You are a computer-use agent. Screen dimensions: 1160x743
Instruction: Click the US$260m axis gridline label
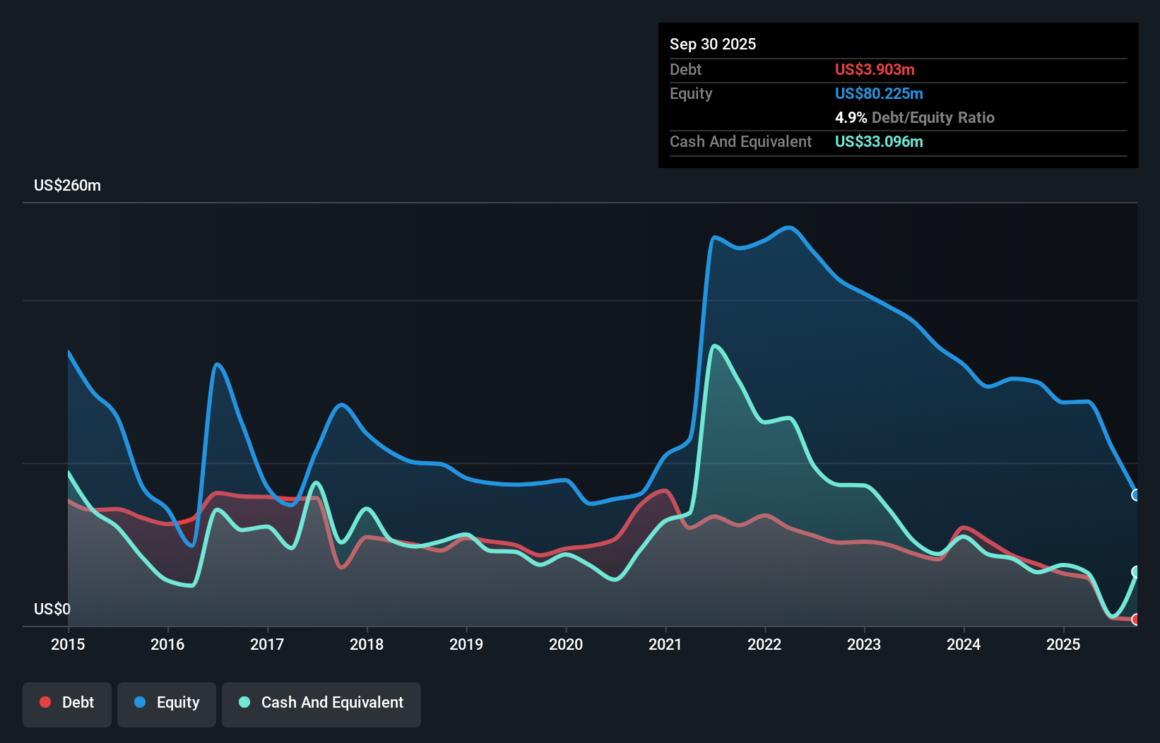67,185
